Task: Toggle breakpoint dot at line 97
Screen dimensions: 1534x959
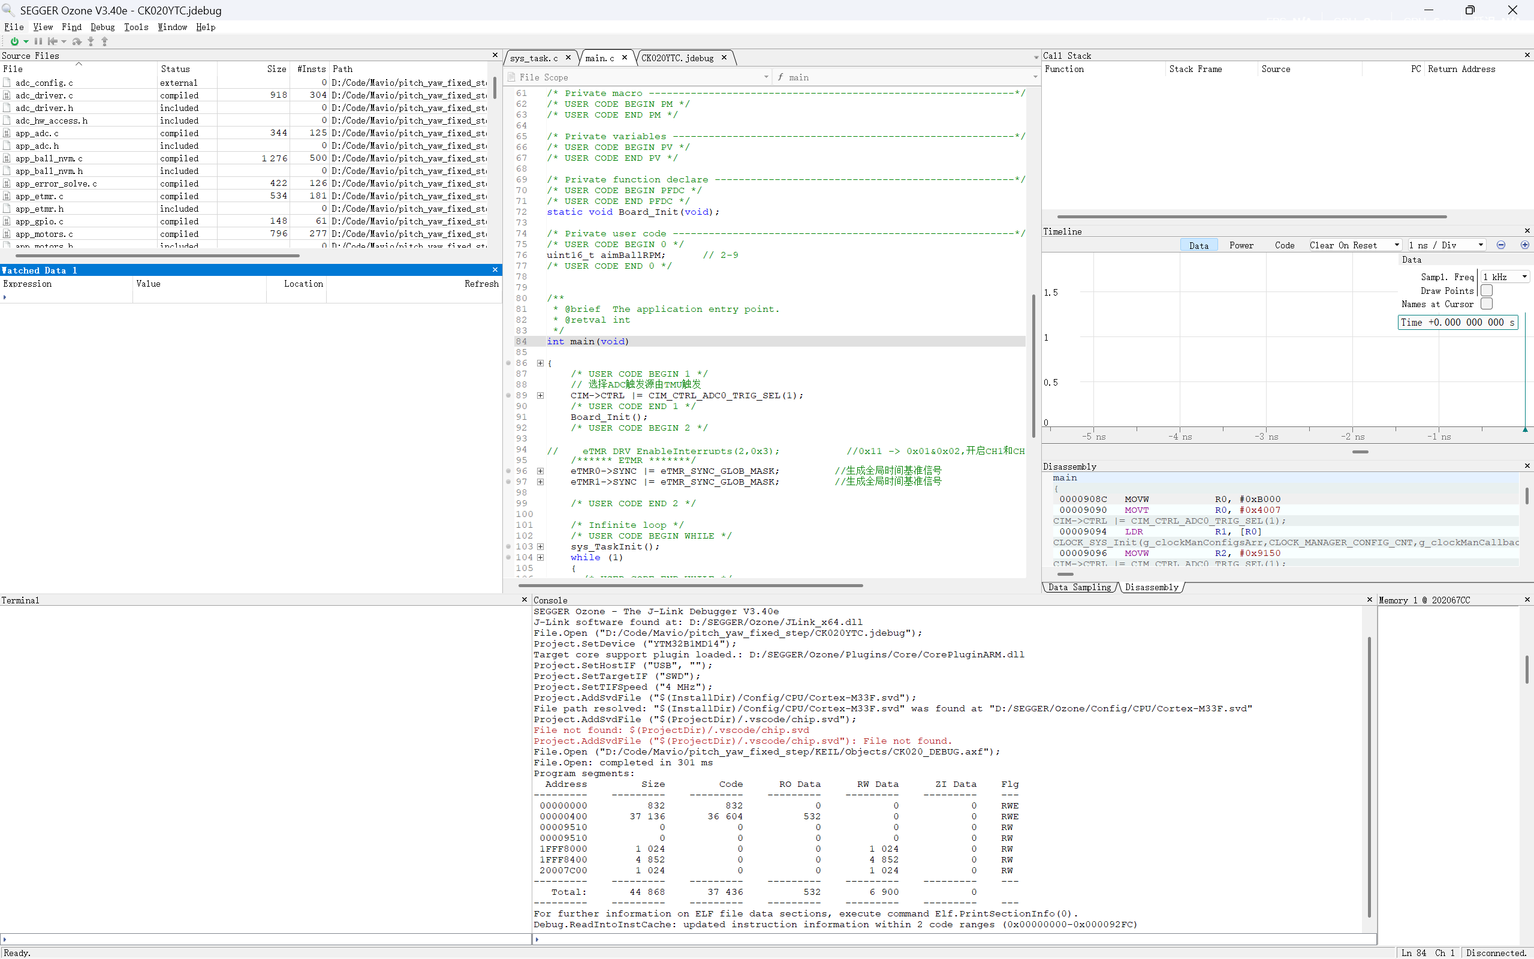Action: (508, 482)
